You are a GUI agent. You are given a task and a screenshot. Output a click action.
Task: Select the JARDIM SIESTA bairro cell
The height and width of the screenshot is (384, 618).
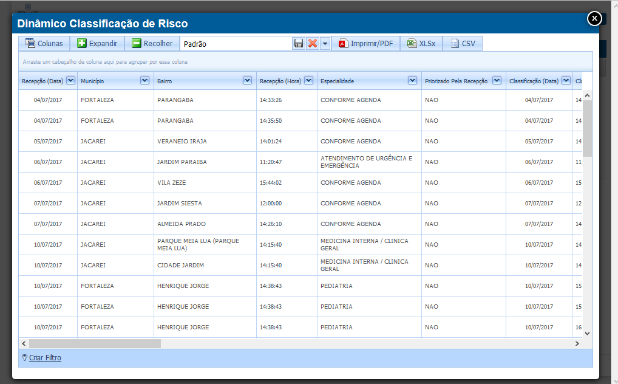click(x=205, y=204)
